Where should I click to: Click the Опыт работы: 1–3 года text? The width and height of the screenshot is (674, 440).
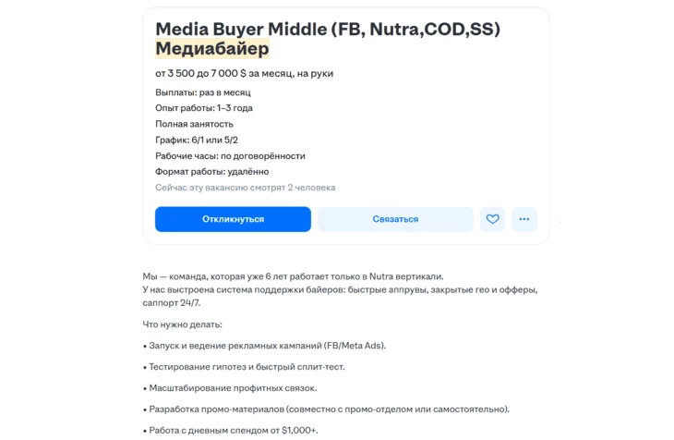coord(203,108)
